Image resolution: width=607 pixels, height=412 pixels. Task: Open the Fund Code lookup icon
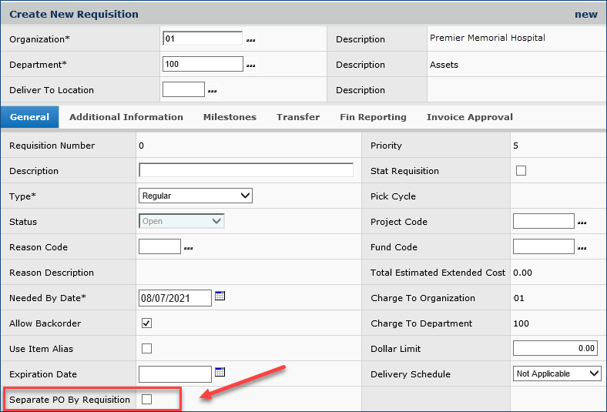582,248
